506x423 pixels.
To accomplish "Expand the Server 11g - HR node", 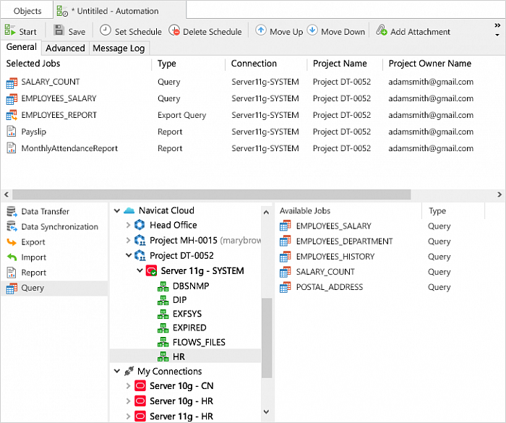I will (128, 416).
